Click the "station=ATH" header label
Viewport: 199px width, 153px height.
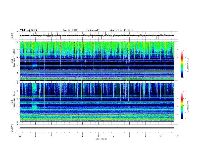click(93, 30)
